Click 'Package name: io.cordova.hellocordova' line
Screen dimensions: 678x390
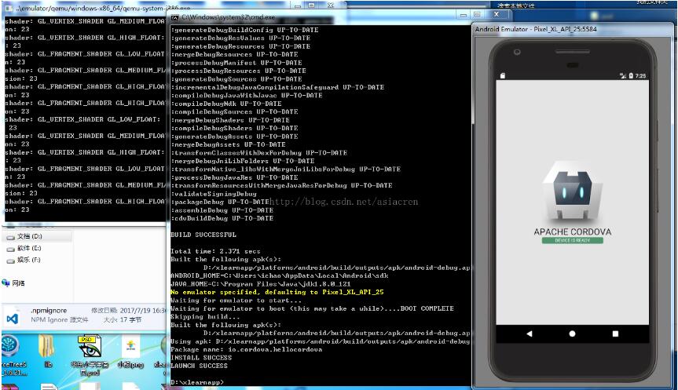pyautogui.click(x=247, y=349)
